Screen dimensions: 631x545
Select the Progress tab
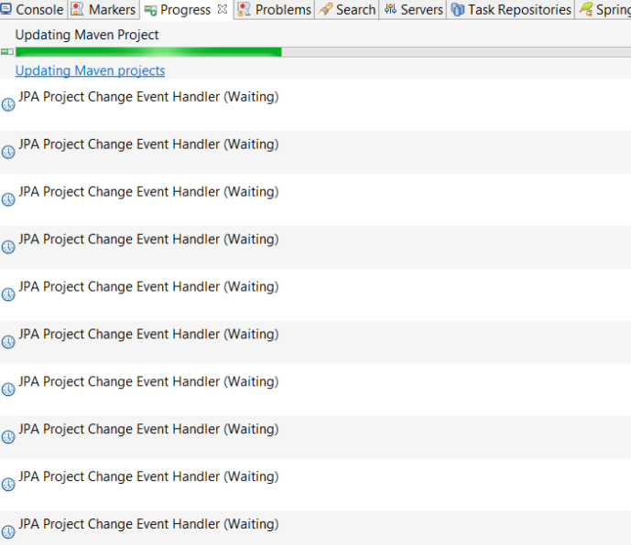(186, 10)
